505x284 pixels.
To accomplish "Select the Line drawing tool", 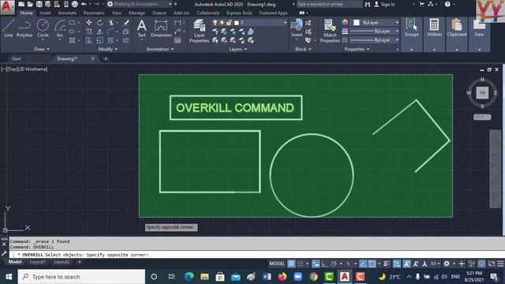I will click(x=9, y=28).
